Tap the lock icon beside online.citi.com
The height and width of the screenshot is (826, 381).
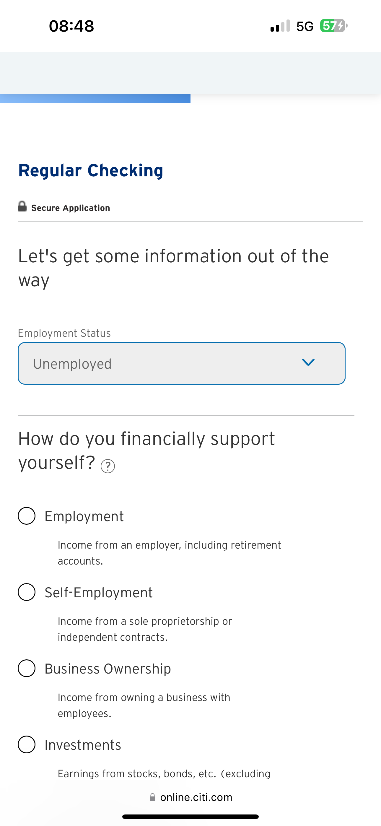click(153, 797)
